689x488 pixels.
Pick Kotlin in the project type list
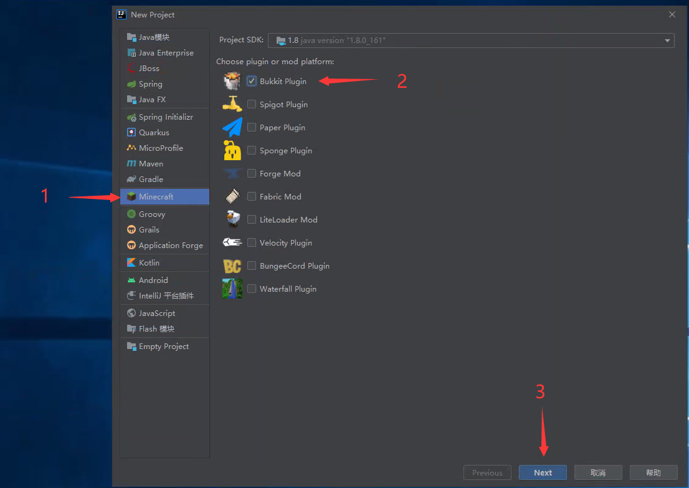tap(149, 263)
